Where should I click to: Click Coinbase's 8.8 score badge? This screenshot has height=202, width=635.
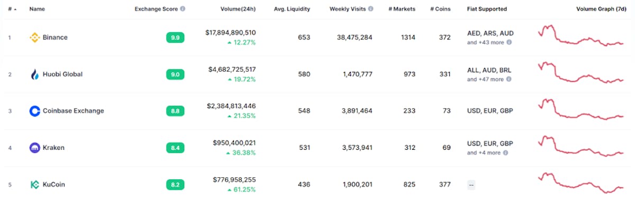175,111
